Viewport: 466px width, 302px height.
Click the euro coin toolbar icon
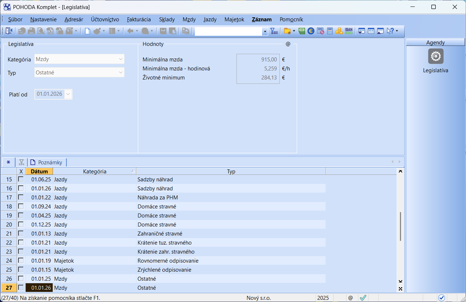coord(311,31)
